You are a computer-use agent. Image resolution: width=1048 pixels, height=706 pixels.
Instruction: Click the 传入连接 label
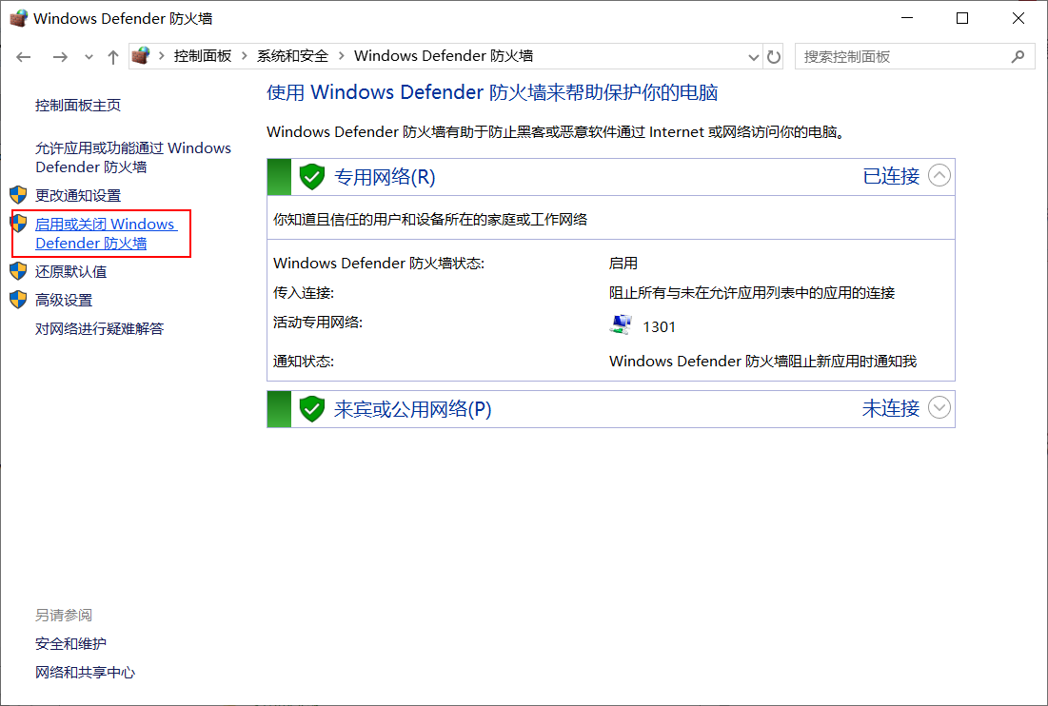(304, 292)
